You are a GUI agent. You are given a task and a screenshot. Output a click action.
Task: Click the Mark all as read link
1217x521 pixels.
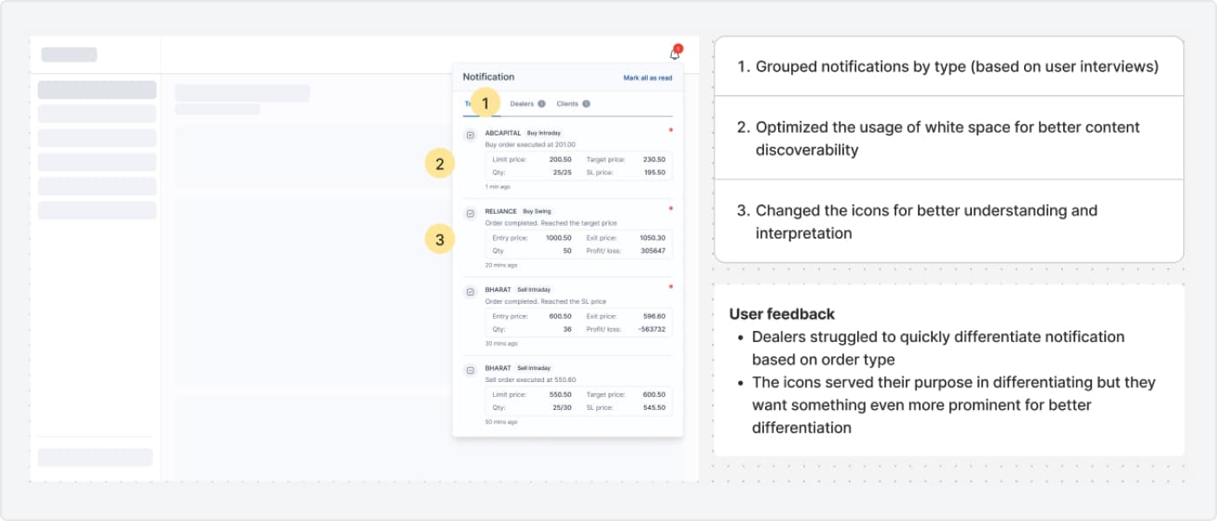(x=648, y=78)
